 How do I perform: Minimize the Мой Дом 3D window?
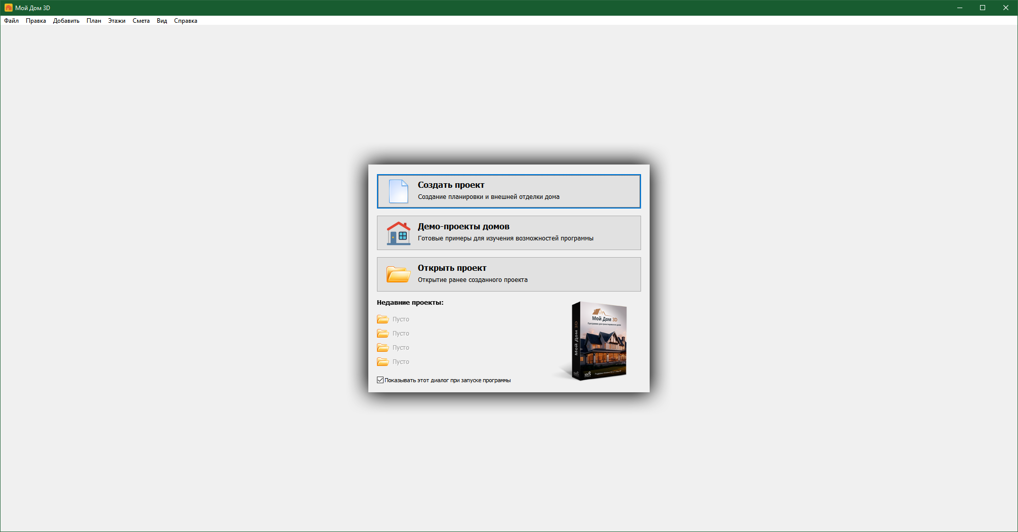tap(959, 8)
